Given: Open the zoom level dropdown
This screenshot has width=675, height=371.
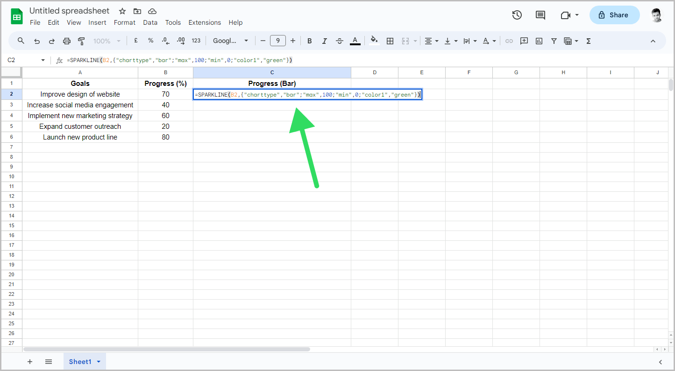Looking at the screenshot, I should pos(107,41).
